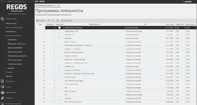Click the Склад box icon in sidebar
197x105 pixels.
click(x=2, y=87)
